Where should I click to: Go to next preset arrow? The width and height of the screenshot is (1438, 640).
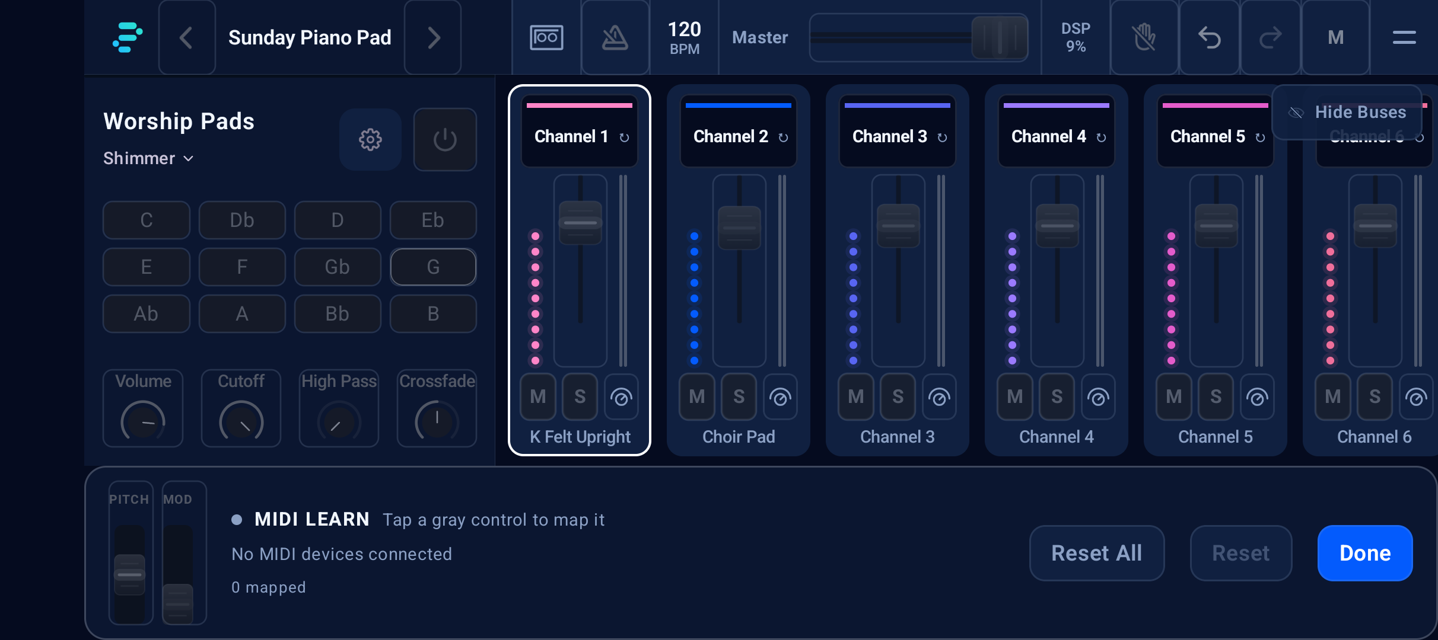(x=433, y=37)
